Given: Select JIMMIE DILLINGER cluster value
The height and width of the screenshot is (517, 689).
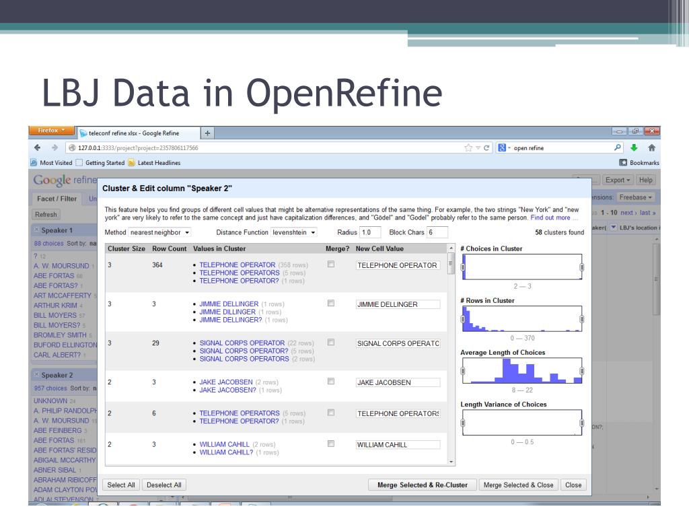Looking at the screenshot, I should pos(227,312).
